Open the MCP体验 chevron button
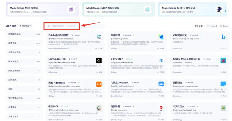232x121 pixels. click(x=25, y=26)
